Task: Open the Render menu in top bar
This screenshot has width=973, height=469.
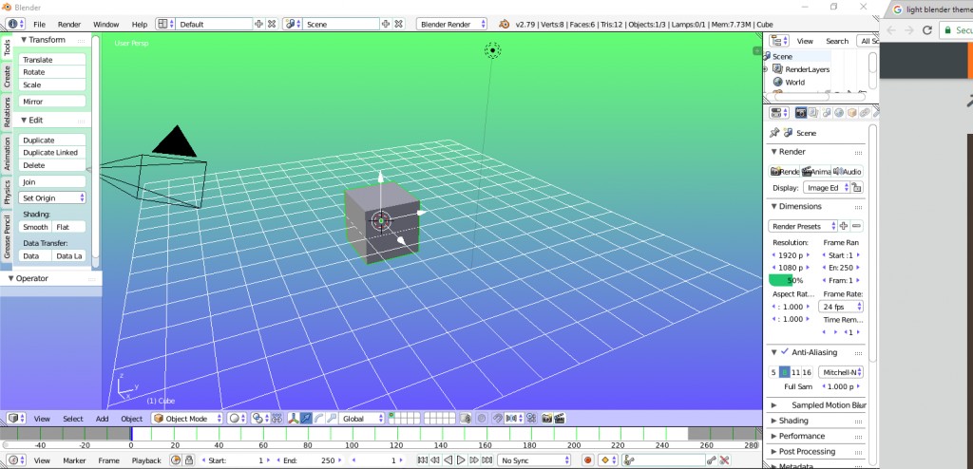Action: (x=69, y=23)
